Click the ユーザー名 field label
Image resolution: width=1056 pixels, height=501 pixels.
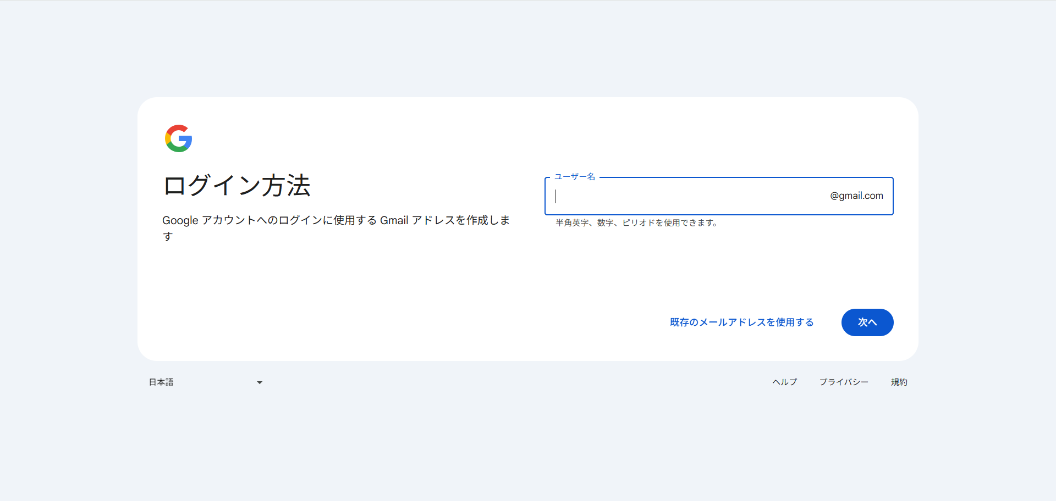pyautogui.click(x=574, y=177)
